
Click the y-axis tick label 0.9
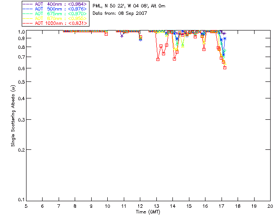[x=21, y=38]
